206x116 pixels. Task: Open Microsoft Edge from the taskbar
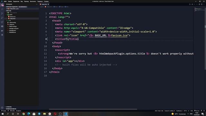[x=29, y=114]
